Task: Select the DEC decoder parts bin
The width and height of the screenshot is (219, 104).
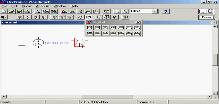Action: [x=97, y=33]
